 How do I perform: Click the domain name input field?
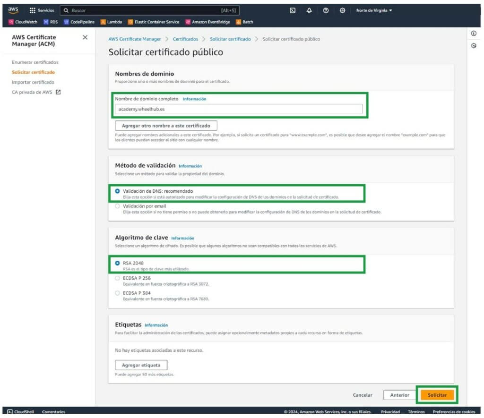pyautogui.click(x=239, y=109)
